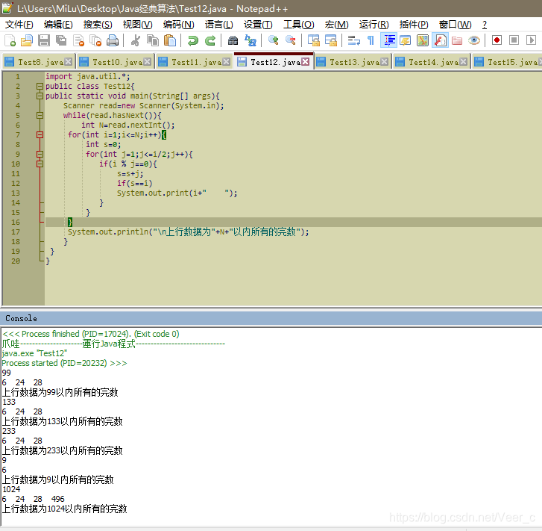Viewport: 542px width, 531px height.
Task: Open the Folder as Workspace icon
Action: [456, 40]
